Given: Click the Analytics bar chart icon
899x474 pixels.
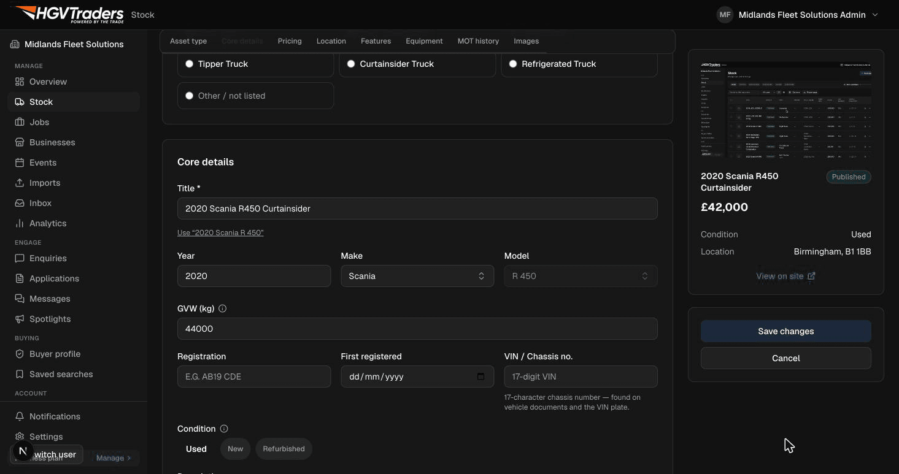Looking at the screenshot, I should click(20, 223).
